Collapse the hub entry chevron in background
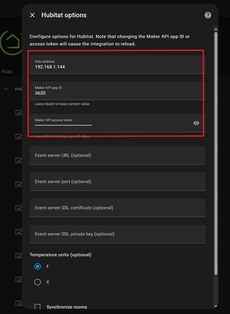Viewport: 230px width, 314px height. click(6, 89)
